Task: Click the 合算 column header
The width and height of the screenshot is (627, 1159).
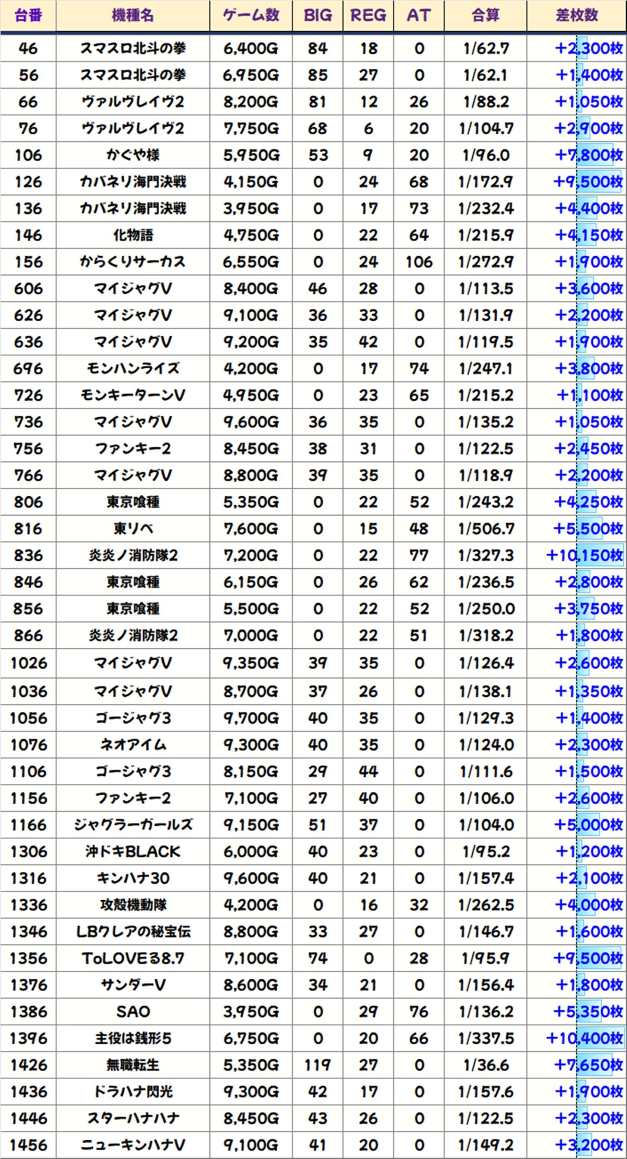Action: [486, 16]
